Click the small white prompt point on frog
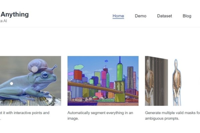Image resolution: width=200 pixels, height=133 pixels. [11, 83]
